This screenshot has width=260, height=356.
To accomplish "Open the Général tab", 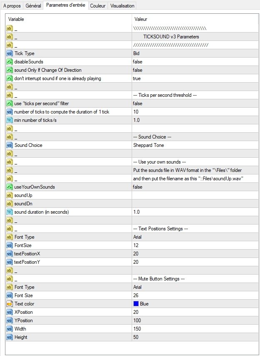I will pyautogui.click(x=33, y=6).
